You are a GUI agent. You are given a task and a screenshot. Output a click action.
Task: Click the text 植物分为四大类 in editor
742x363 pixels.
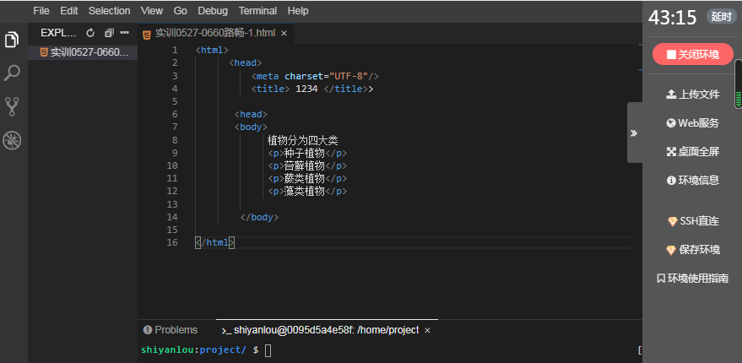click(x=303, y=140)
